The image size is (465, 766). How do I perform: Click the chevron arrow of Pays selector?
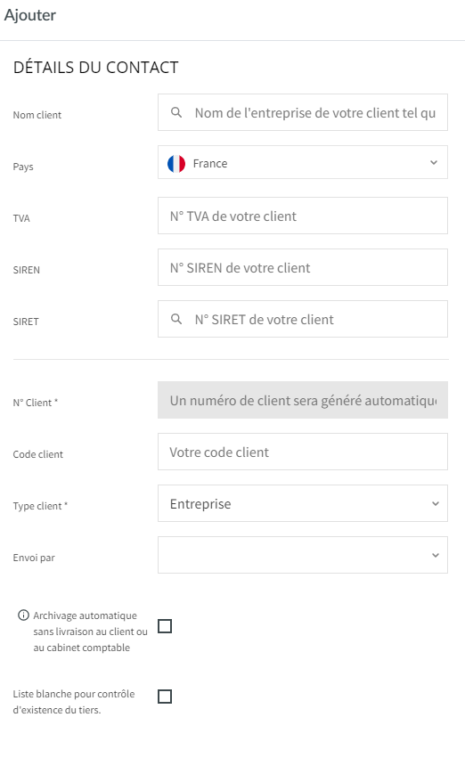pyautogui.click(x=434, y=163)
